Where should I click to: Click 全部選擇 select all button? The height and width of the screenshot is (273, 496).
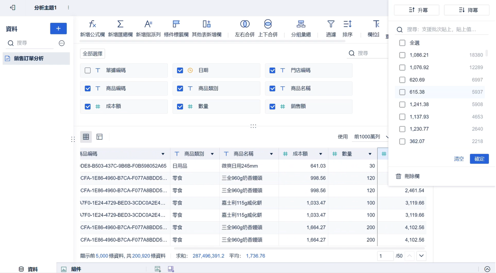[93, 53]
